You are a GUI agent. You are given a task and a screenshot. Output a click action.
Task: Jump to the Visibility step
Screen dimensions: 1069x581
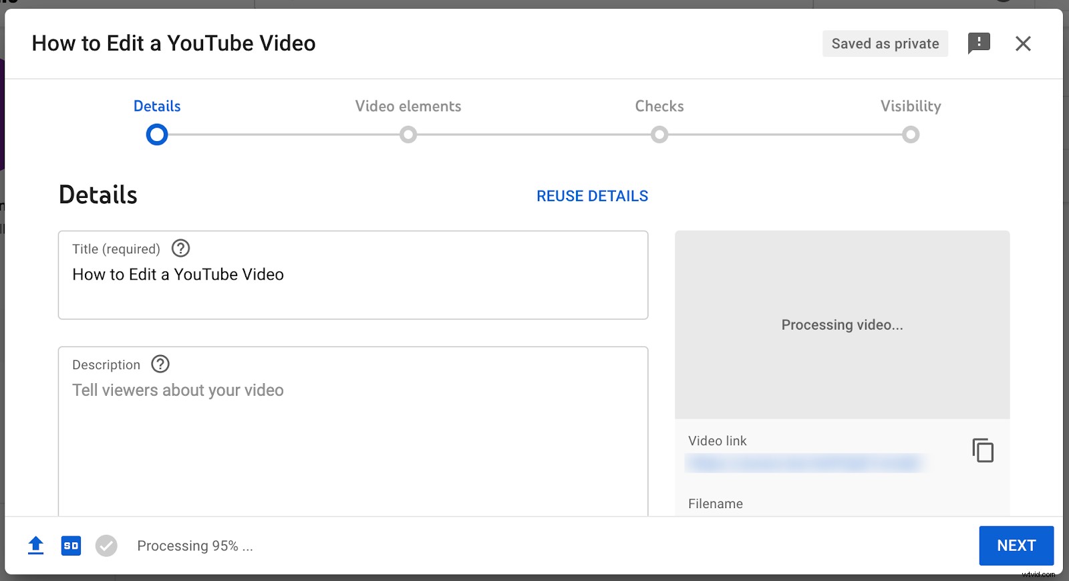[x=911, y=106]
